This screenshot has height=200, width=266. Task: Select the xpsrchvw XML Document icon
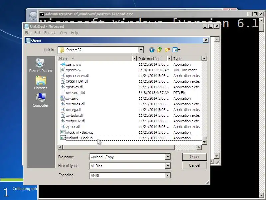click(63, 70)
